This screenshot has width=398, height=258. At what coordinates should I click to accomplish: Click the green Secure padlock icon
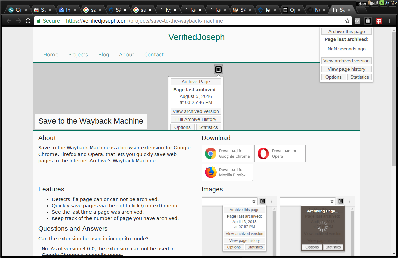coord(39,21)
